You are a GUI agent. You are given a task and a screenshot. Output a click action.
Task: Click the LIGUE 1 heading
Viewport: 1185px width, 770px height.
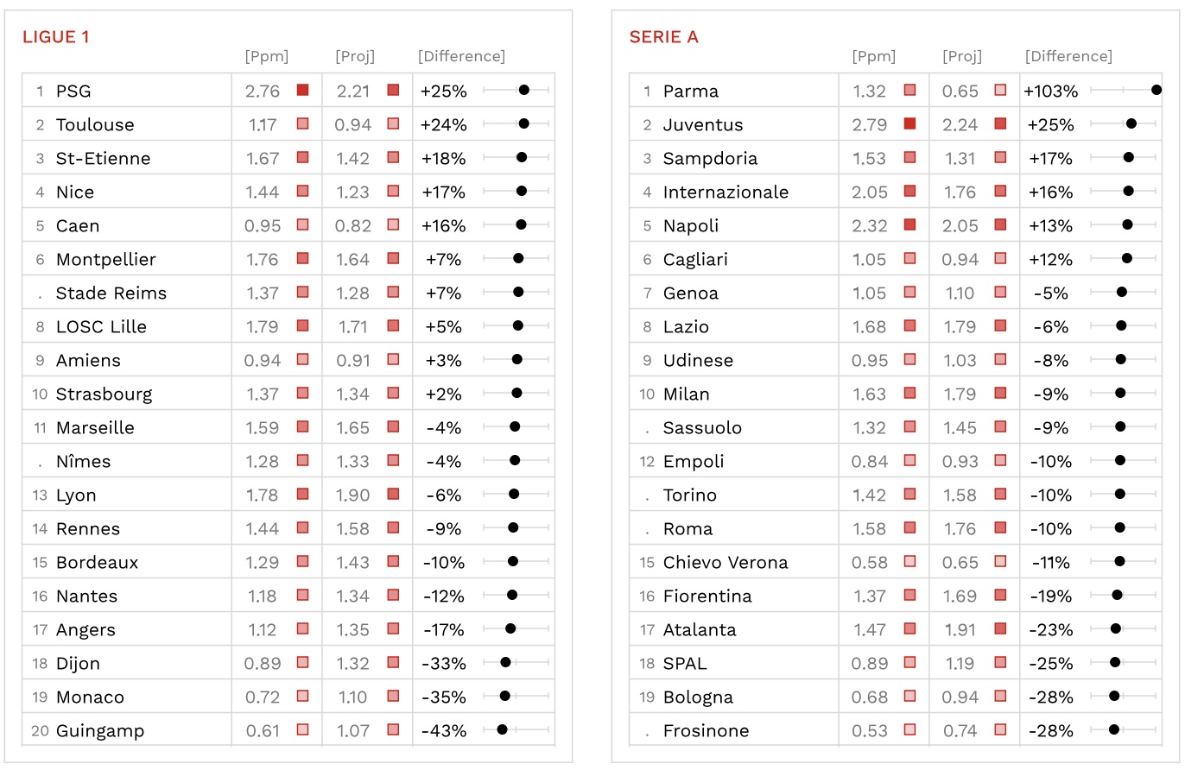pos(55,37)
